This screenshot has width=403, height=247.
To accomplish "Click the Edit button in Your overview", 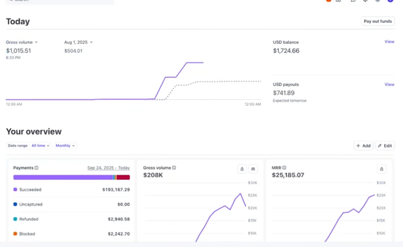I will 385,146.
